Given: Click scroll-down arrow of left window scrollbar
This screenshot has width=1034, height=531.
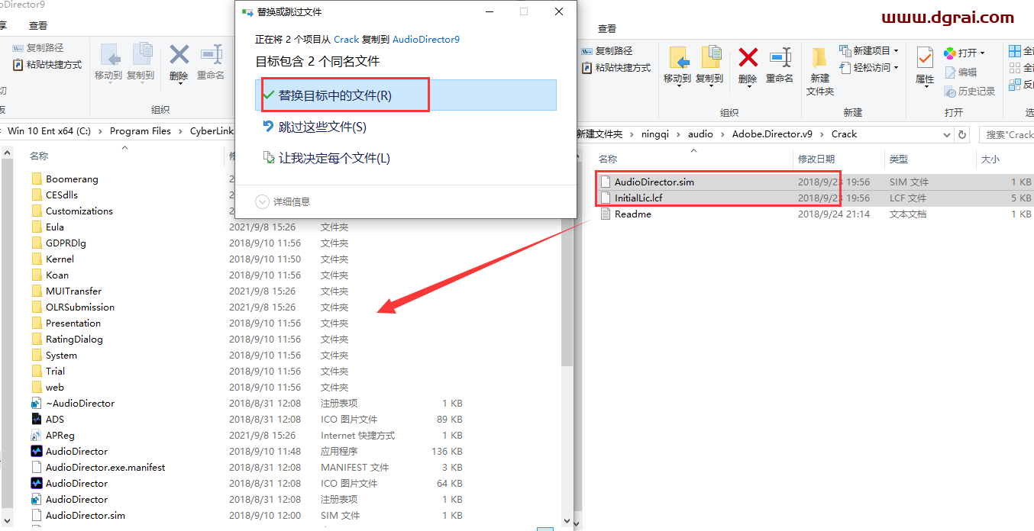Looking at the screenshot, I should point(8,521).
